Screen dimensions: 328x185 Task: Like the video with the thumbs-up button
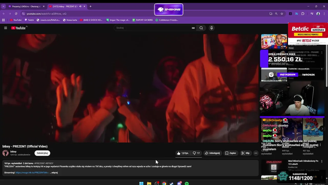point(183,153)
